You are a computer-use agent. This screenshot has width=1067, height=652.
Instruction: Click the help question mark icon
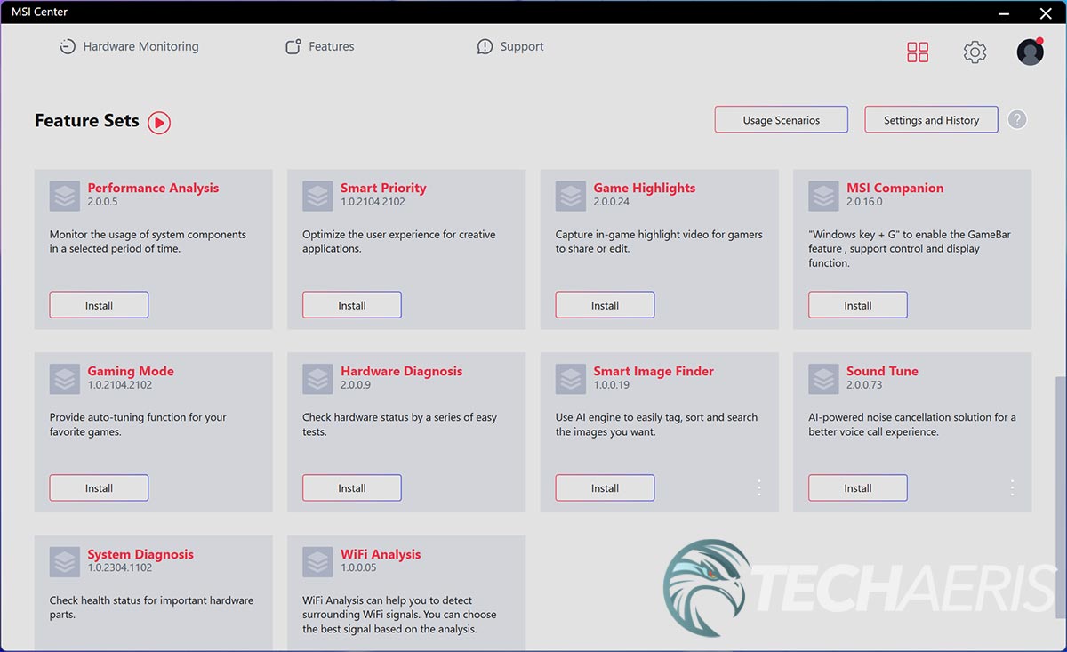click(1017, 119)
